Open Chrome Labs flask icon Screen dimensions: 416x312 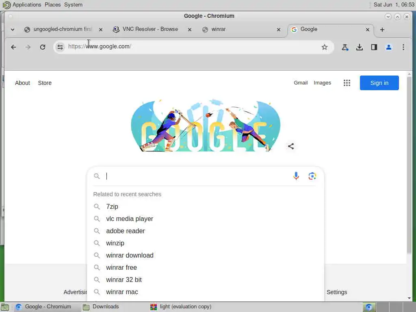point(345,47)
